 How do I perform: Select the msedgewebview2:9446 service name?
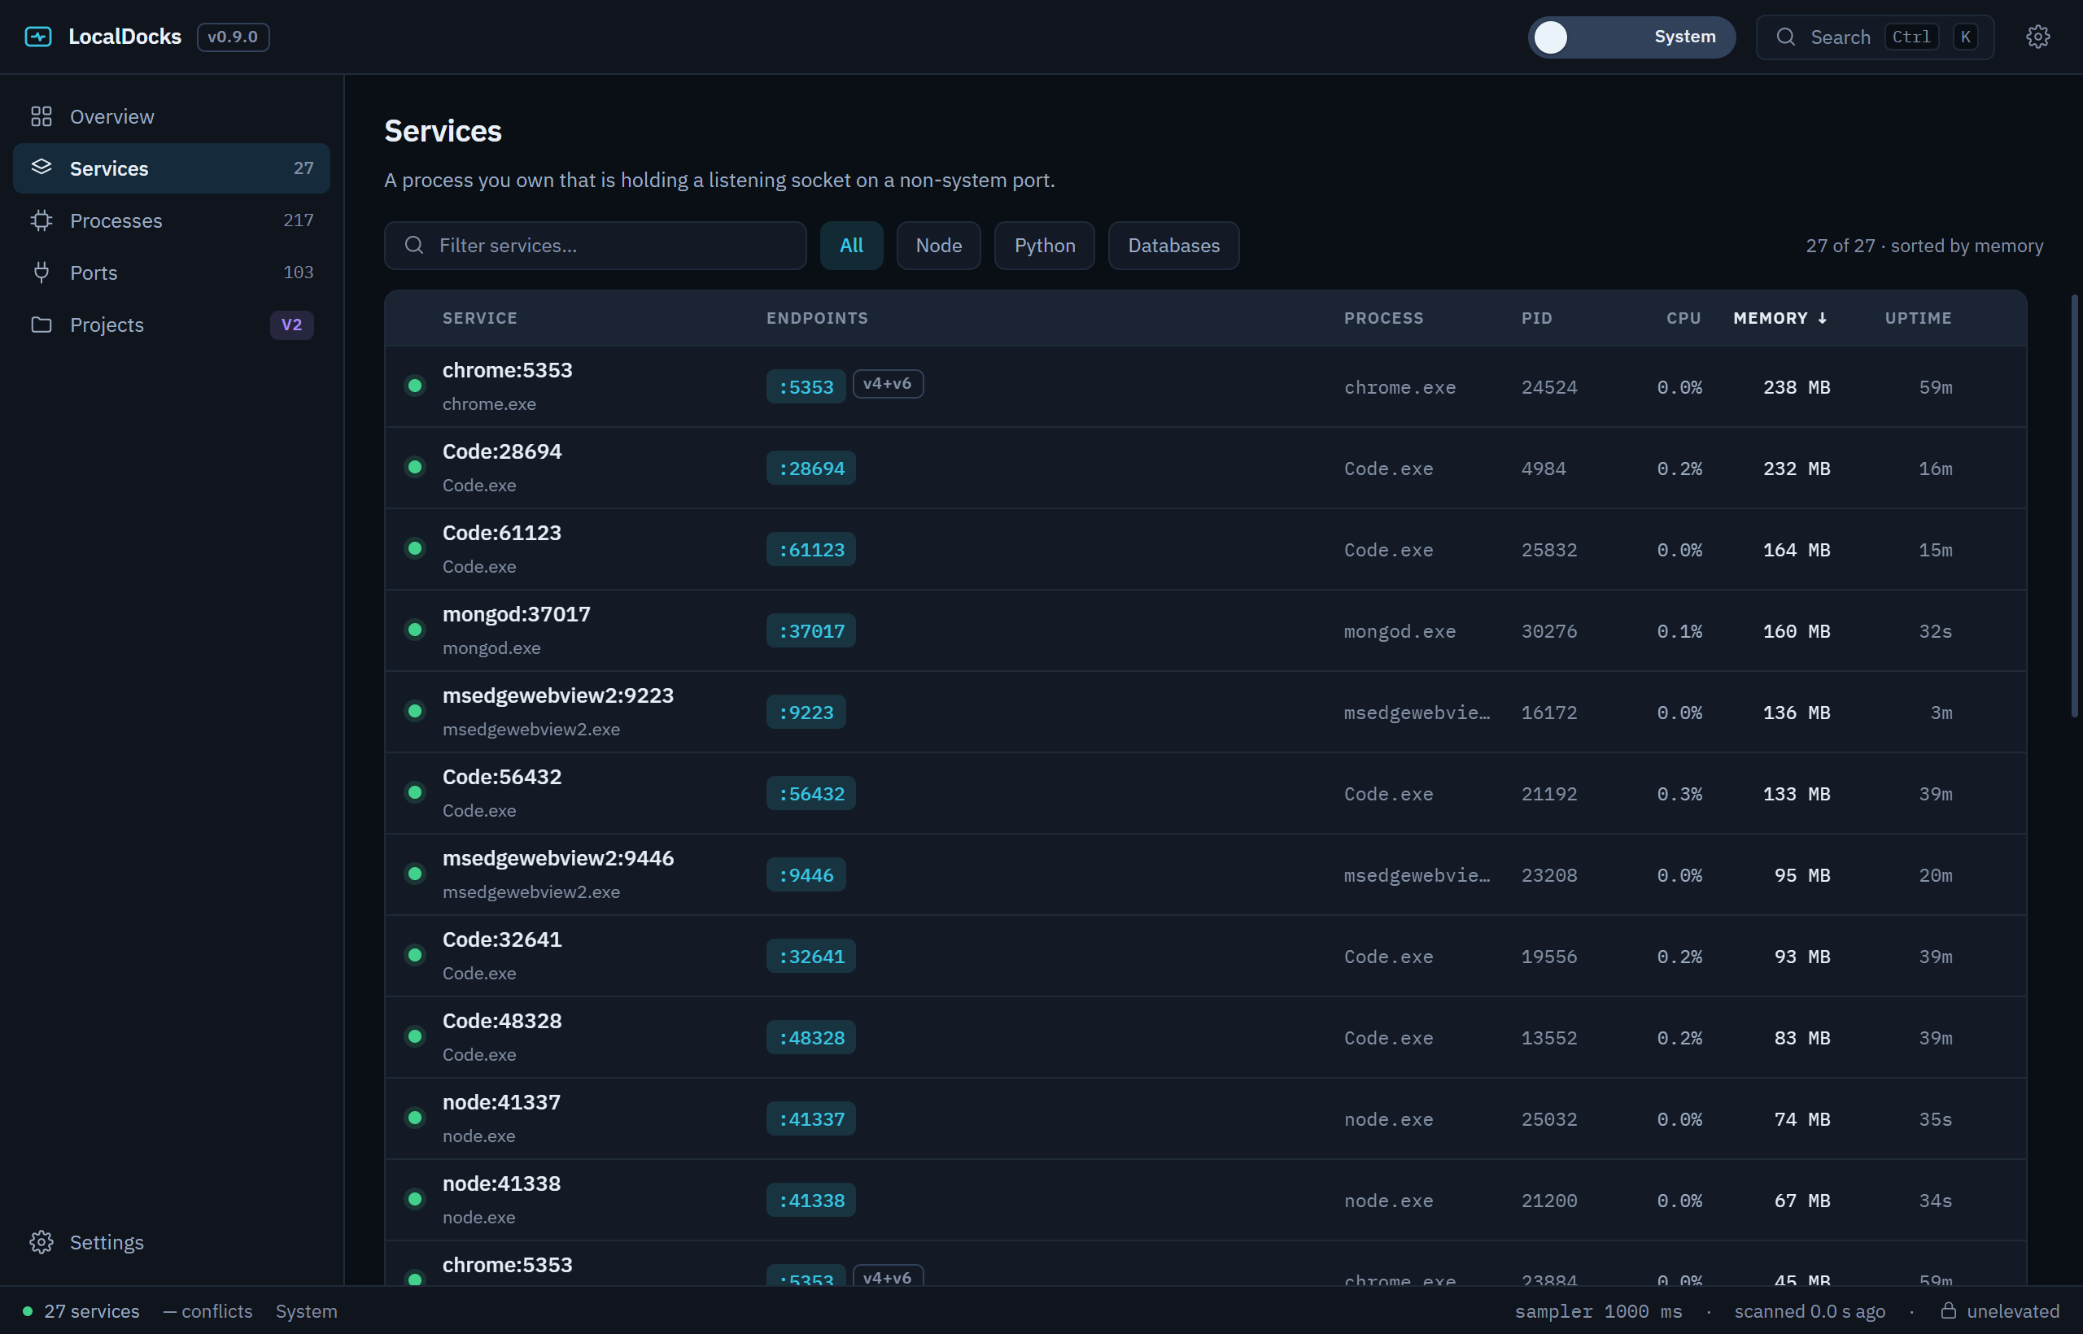point(558,857)
